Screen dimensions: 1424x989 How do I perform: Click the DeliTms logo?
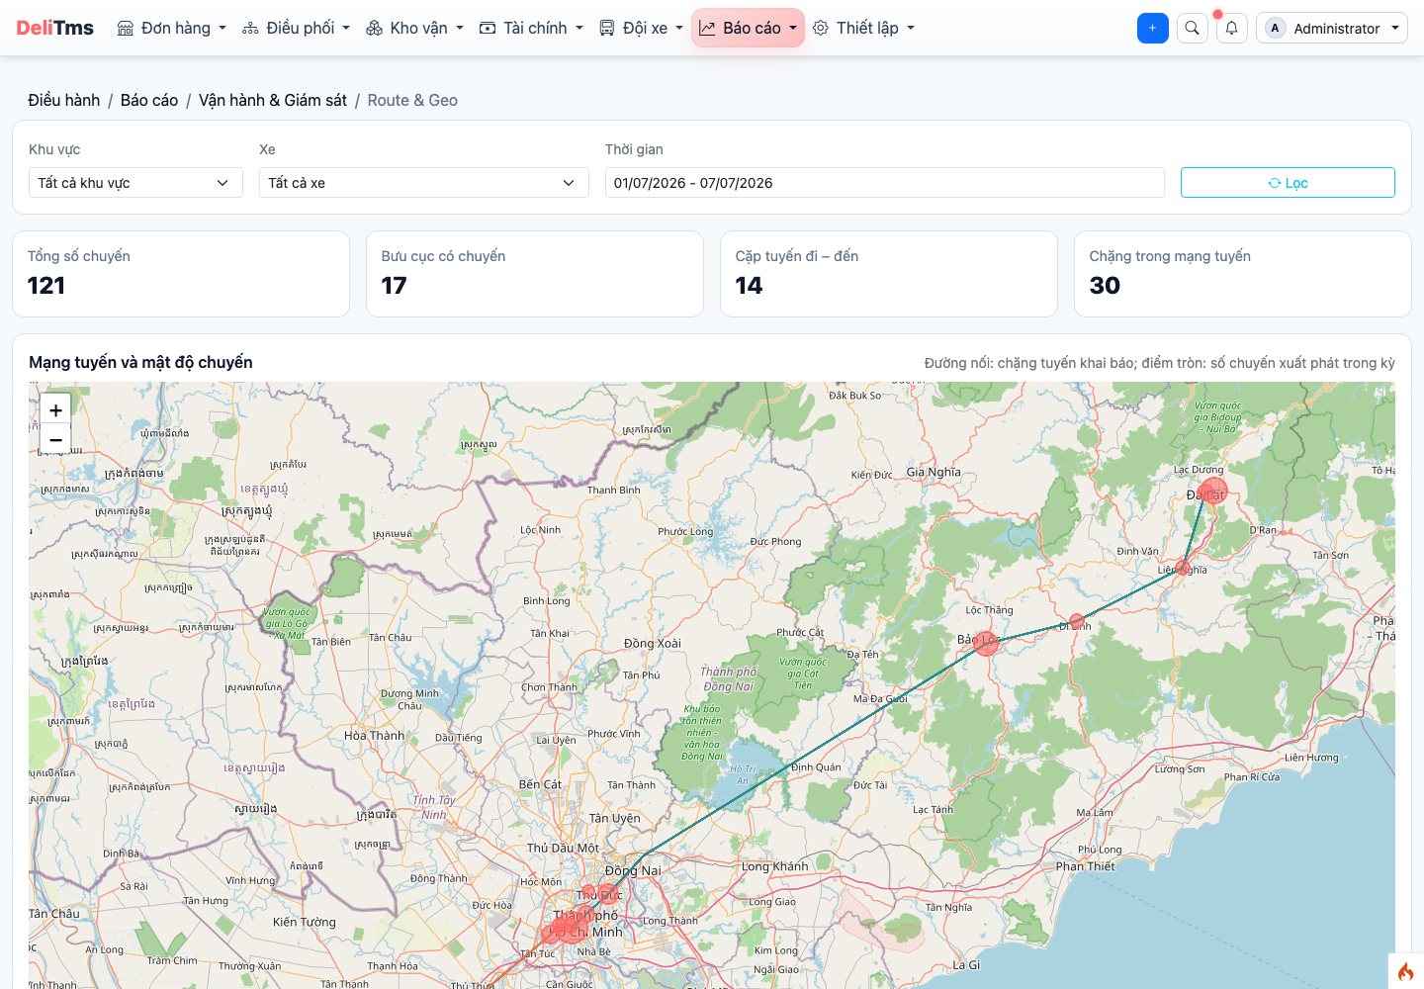[x=54, y=28]
